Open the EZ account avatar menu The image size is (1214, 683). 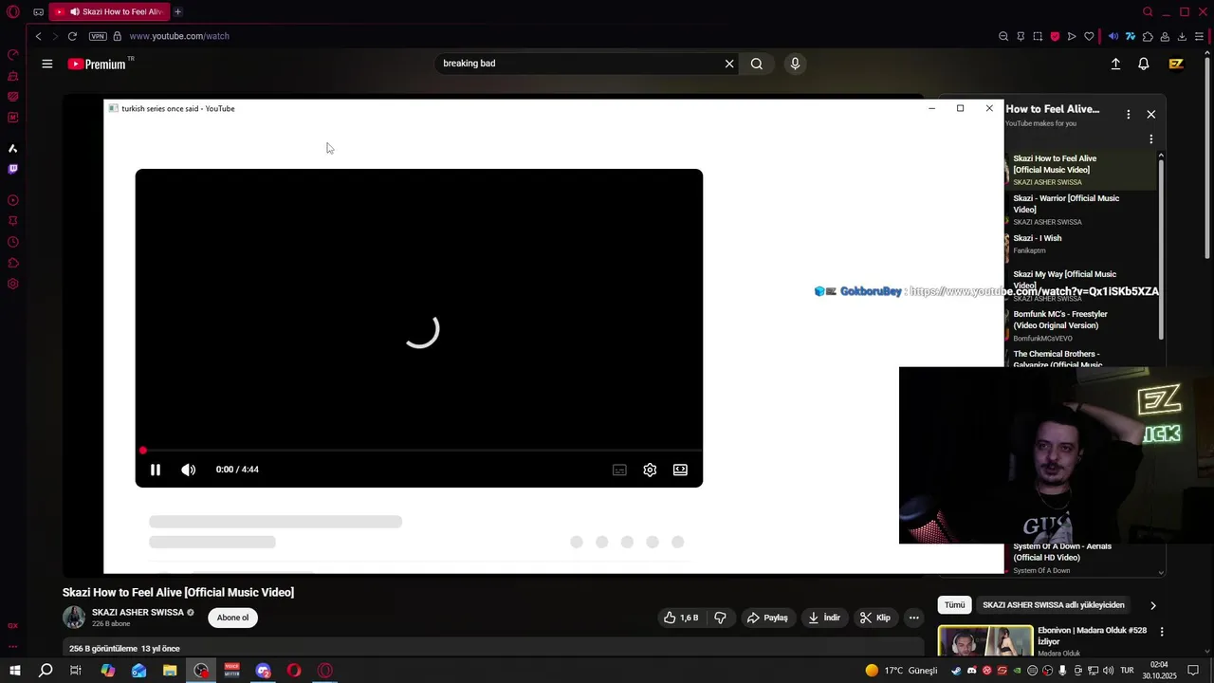tap(1176, 64)
